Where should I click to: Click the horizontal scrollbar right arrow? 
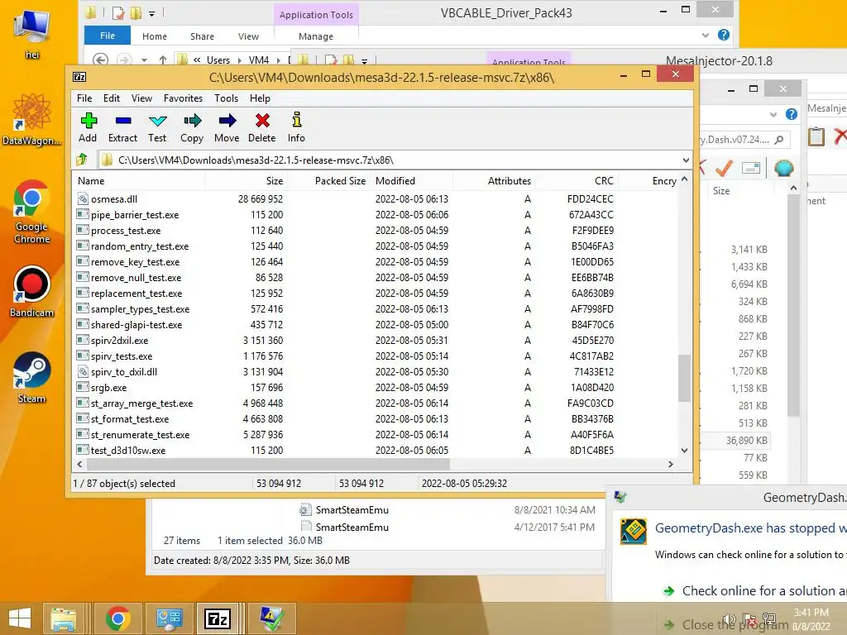671,464
